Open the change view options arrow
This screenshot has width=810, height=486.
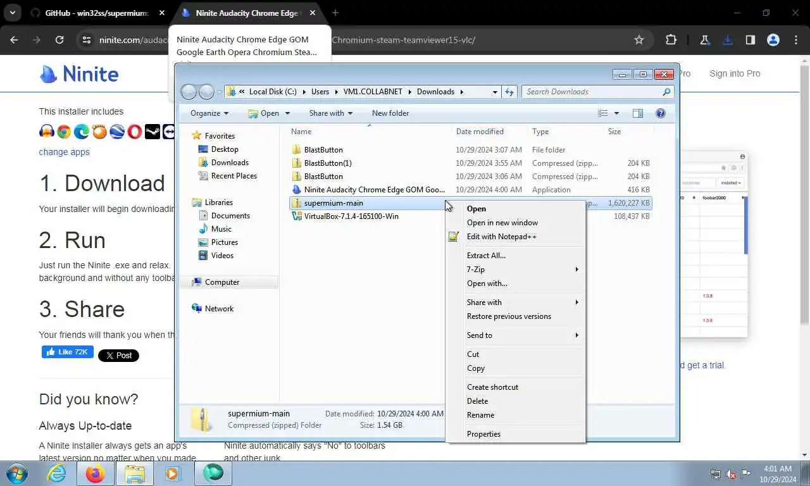[616, 113]
